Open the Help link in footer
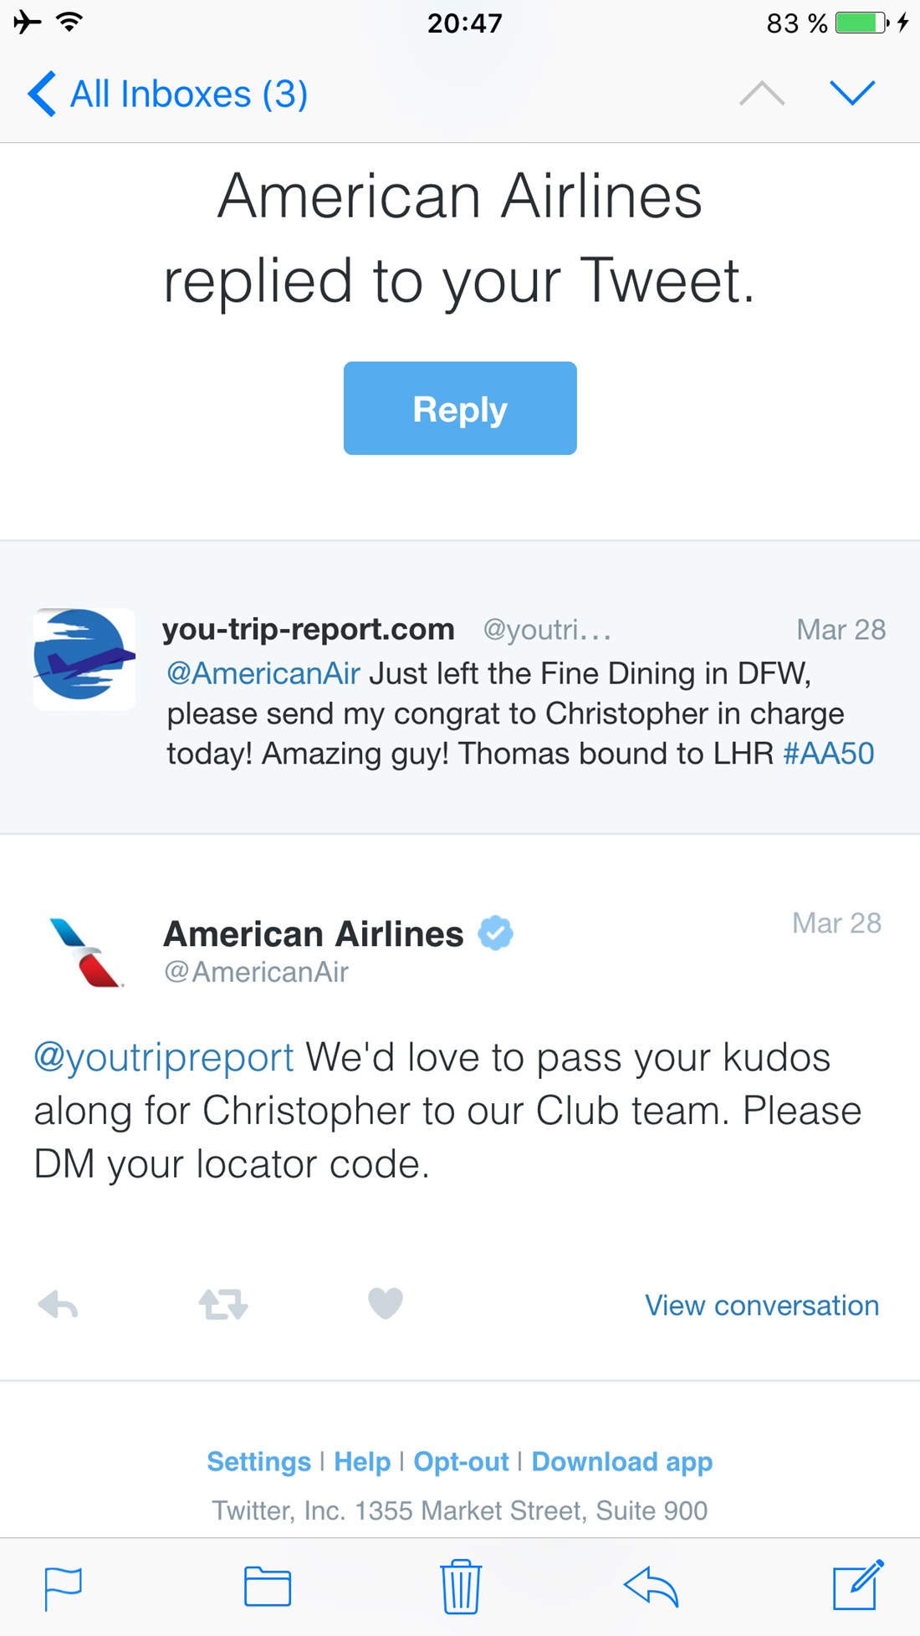Viewport: 920px width, 1636px height. coord(362,1461)
